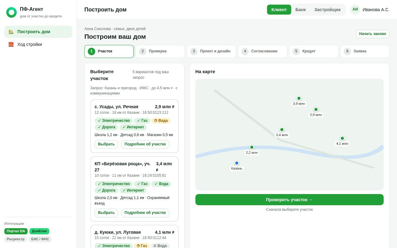Click the Дорога tag on Берёзовая роща card

[x=106, y=190]
